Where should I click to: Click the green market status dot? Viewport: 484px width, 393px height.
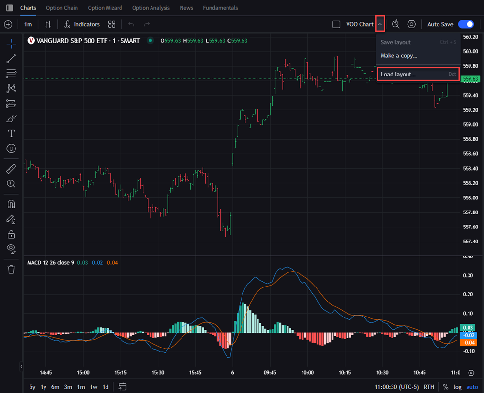pos(151,40)
